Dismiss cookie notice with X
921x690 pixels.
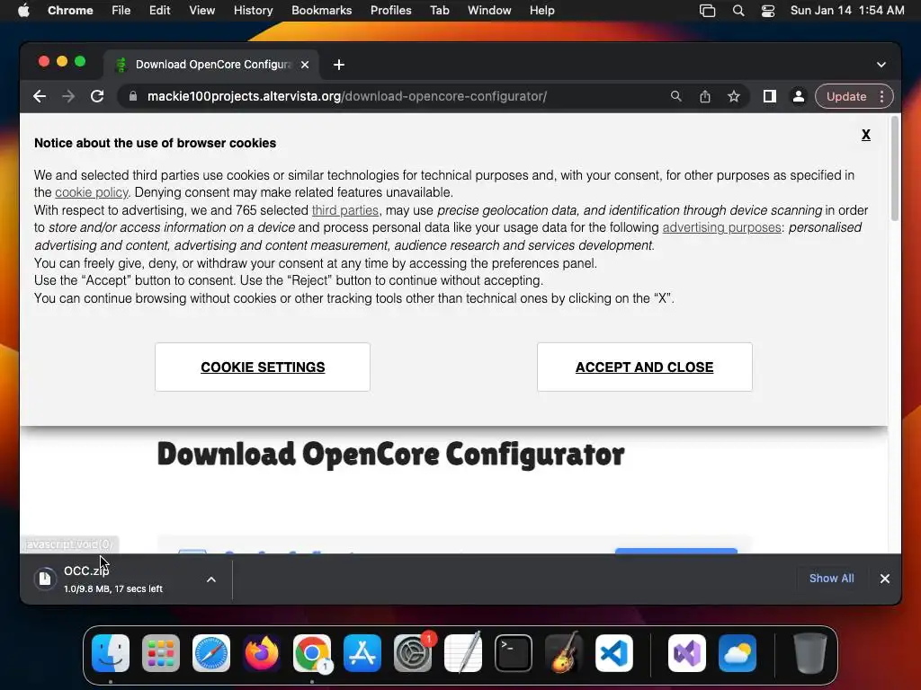(866, 135)
